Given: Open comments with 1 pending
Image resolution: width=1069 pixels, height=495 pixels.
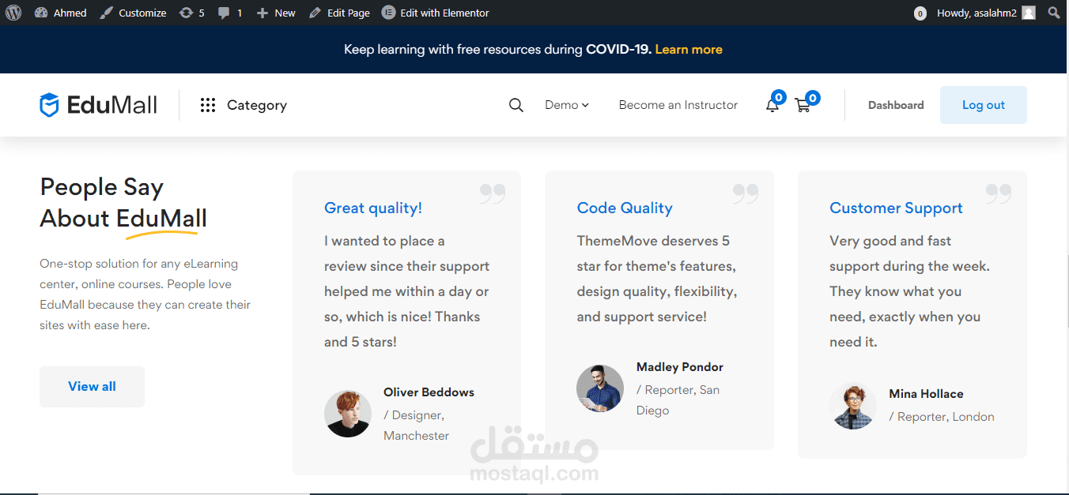Looking at the screenshot, I should pyautogui.click(x=230, y=13).
